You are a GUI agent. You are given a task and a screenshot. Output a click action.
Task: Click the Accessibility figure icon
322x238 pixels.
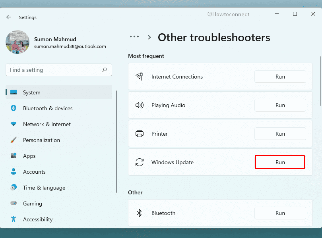(x=14, y=219)
